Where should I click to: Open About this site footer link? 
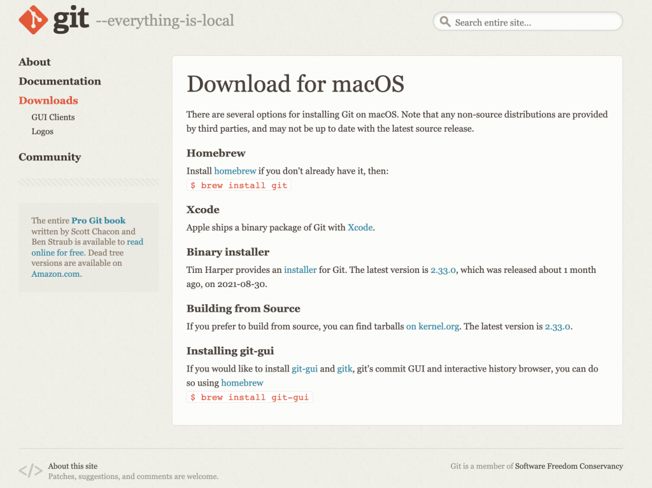point(73,466)
